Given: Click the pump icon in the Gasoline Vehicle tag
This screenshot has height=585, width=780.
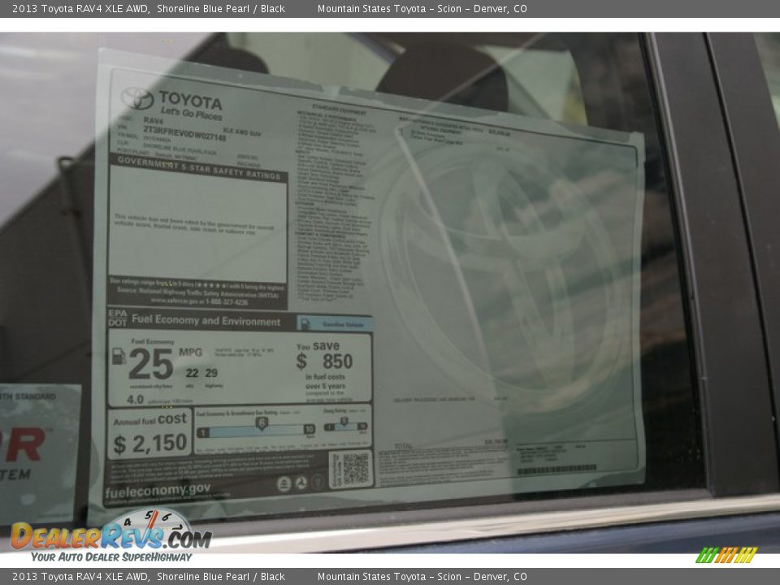Looking at the screenshot, I should [x=305, y=324].
